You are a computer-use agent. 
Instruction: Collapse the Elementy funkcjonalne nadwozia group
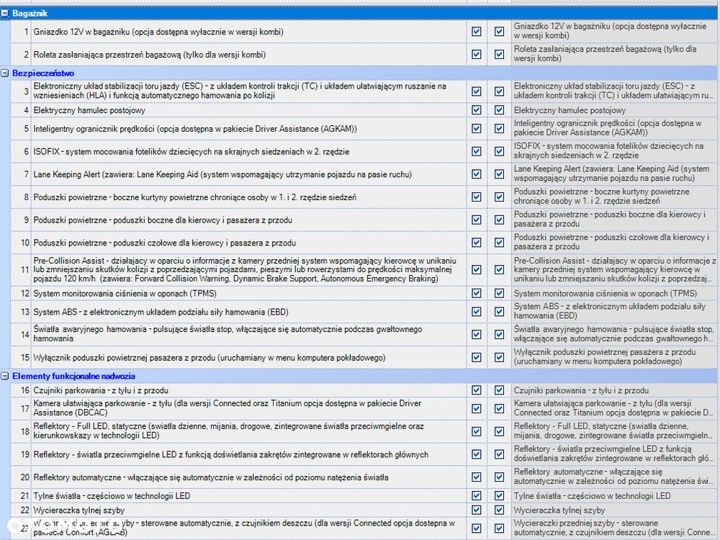pos(4,376)
